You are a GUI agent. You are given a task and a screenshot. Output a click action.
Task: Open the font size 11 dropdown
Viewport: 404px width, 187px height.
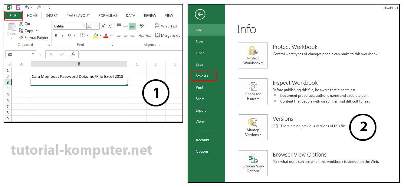97,26
